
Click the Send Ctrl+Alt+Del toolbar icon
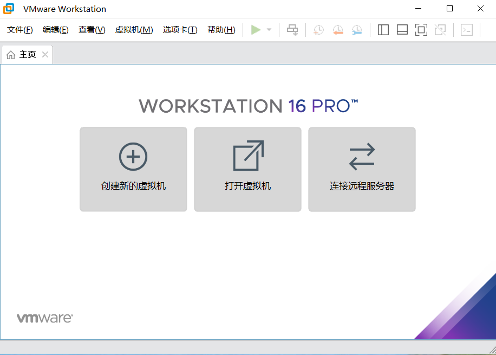pyautogui.click(x=292, y=30)
